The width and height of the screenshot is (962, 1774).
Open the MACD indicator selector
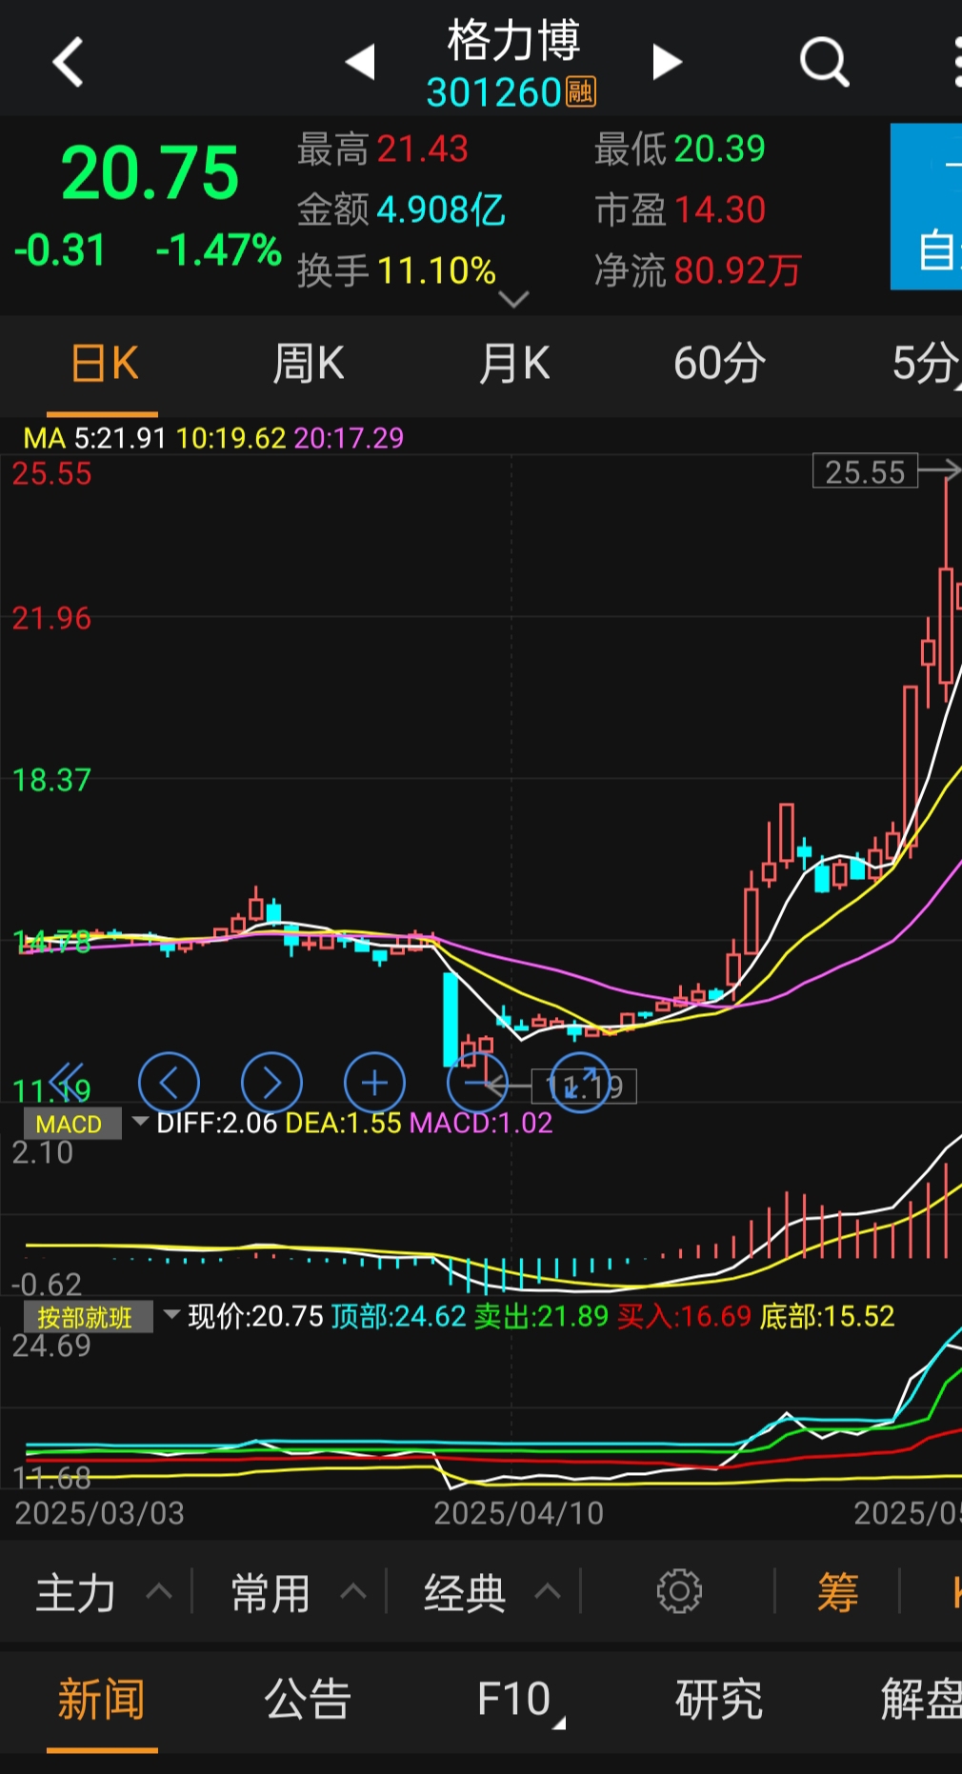86,1124
